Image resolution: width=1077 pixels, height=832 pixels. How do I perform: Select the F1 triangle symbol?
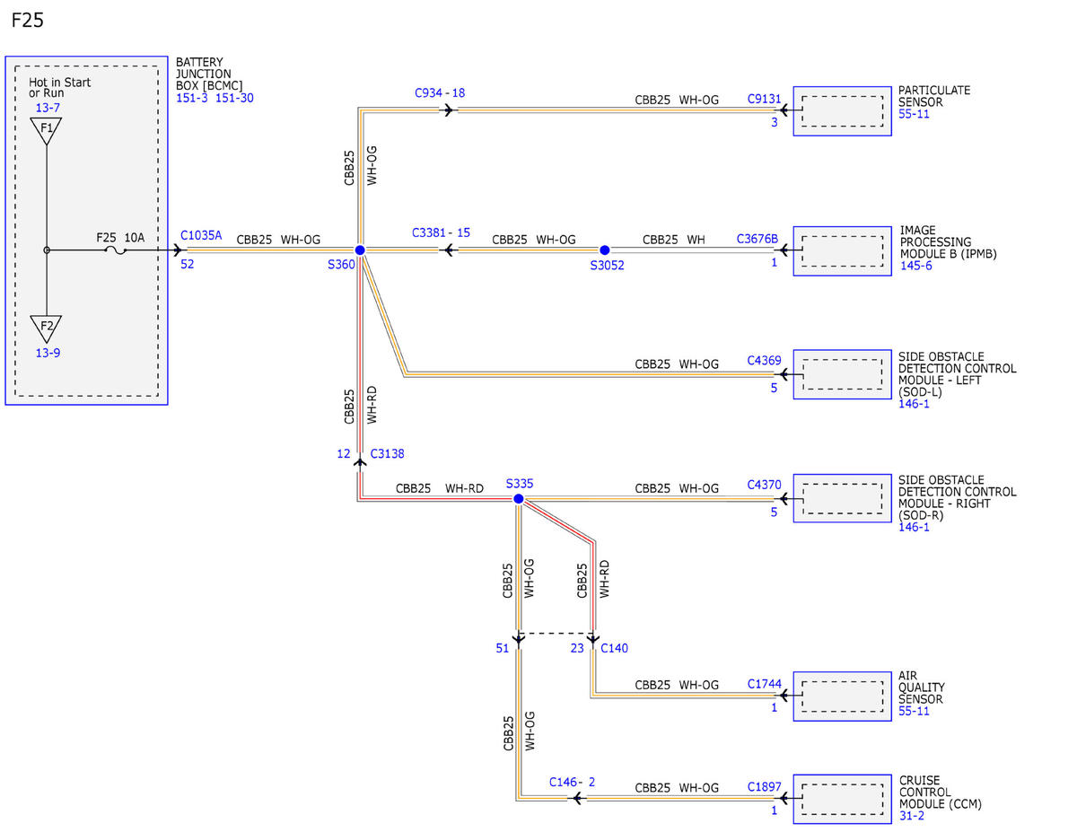[x=47, y=131]
